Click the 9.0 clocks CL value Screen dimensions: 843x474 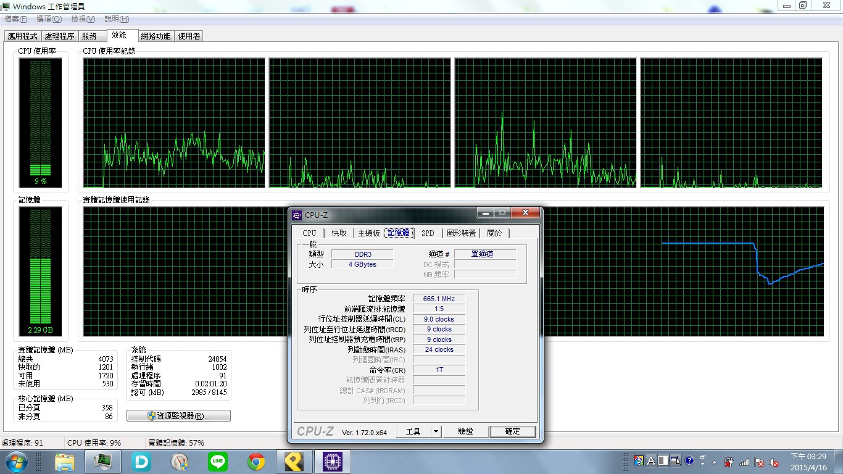(x=439, y=319)
